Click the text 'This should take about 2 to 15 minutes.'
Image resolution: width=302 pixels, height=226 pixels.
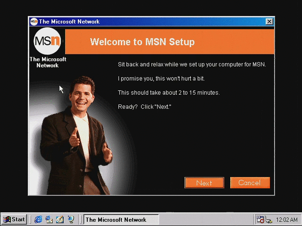169,93
